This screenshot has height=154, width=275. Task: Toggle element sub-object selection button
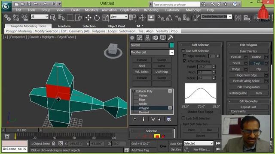pos(163,136)
